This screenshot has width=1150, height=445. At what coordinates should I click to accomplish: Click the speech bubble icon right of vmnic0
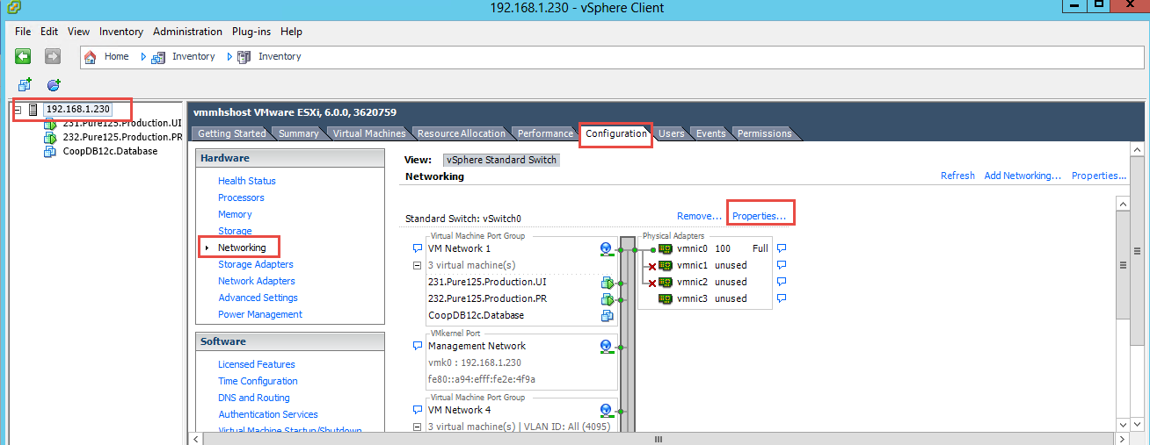(782, 248)
